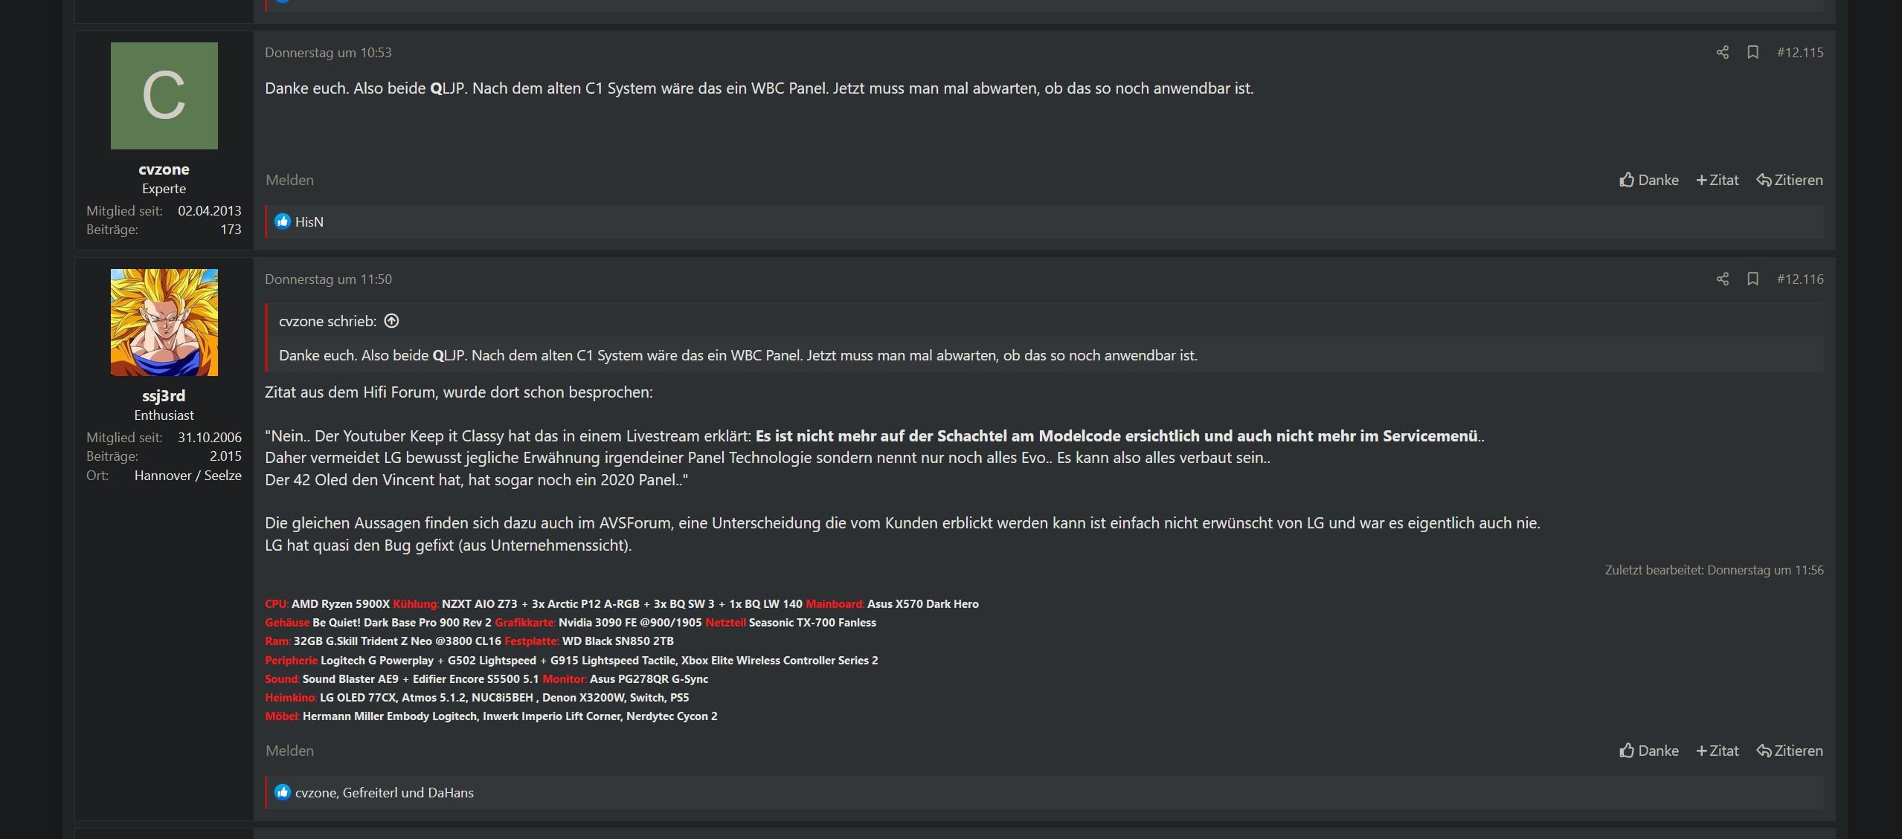Bookmark post #12.116

[1752, 279]
